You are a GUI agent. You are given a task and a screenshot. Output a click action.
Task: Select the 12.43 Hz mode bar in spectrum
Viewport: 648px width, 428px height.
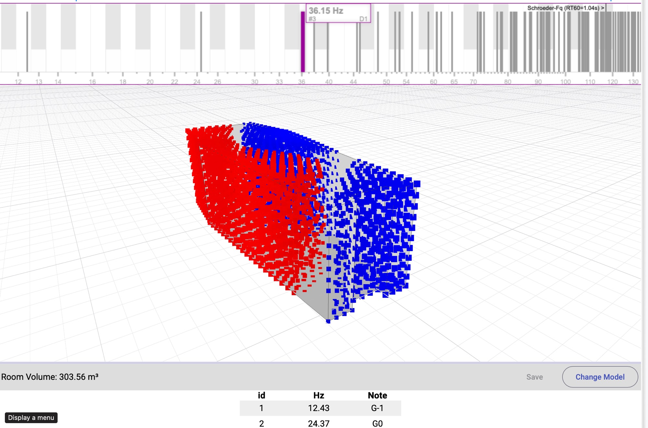click(x=27, y=41)
